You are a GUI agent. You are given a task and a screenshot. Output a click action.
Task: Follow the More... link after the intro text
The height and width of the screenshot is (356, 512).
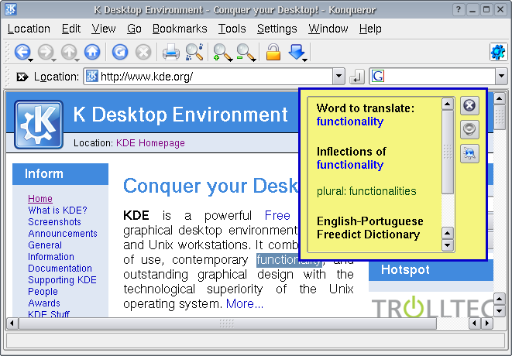pos(244,303)
